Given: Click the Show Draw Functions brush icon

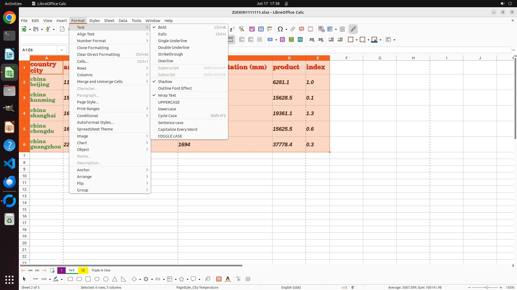Looking at the screenshot, I should coord(353,29).
